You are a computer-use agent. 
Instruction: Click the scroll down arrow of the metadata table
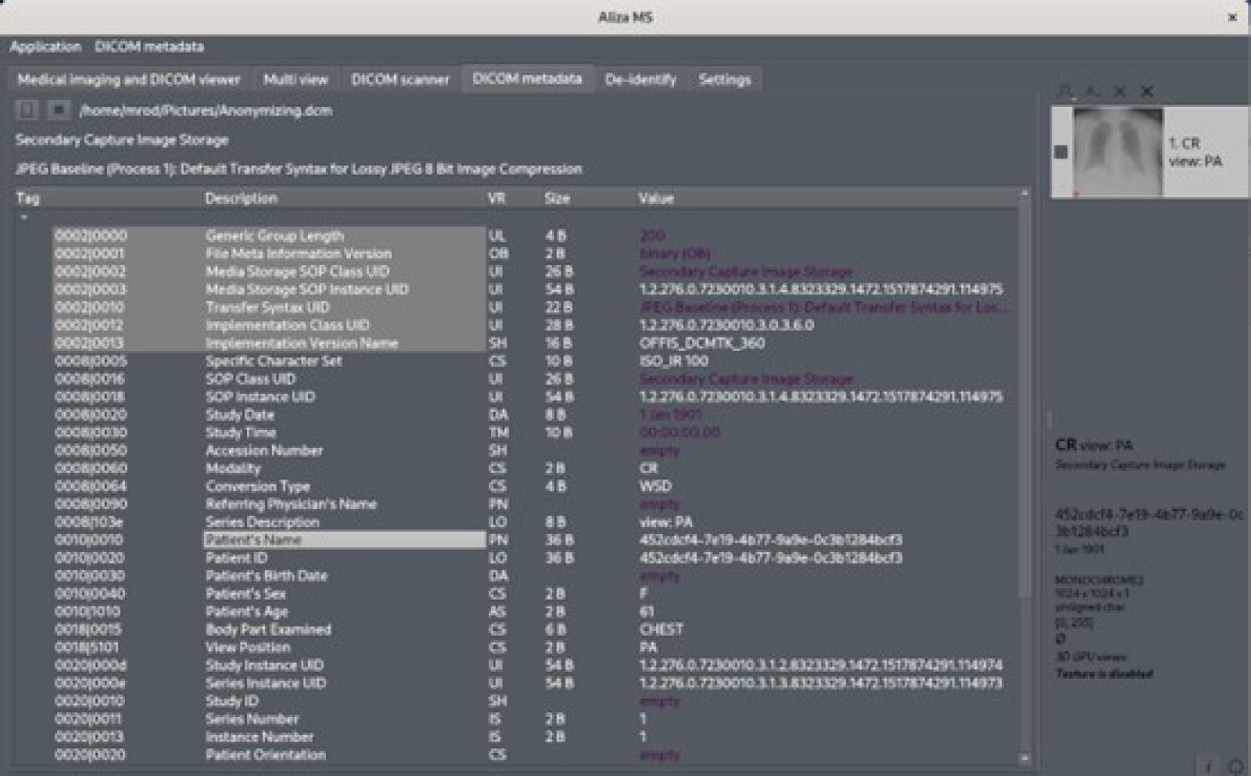1025,758
